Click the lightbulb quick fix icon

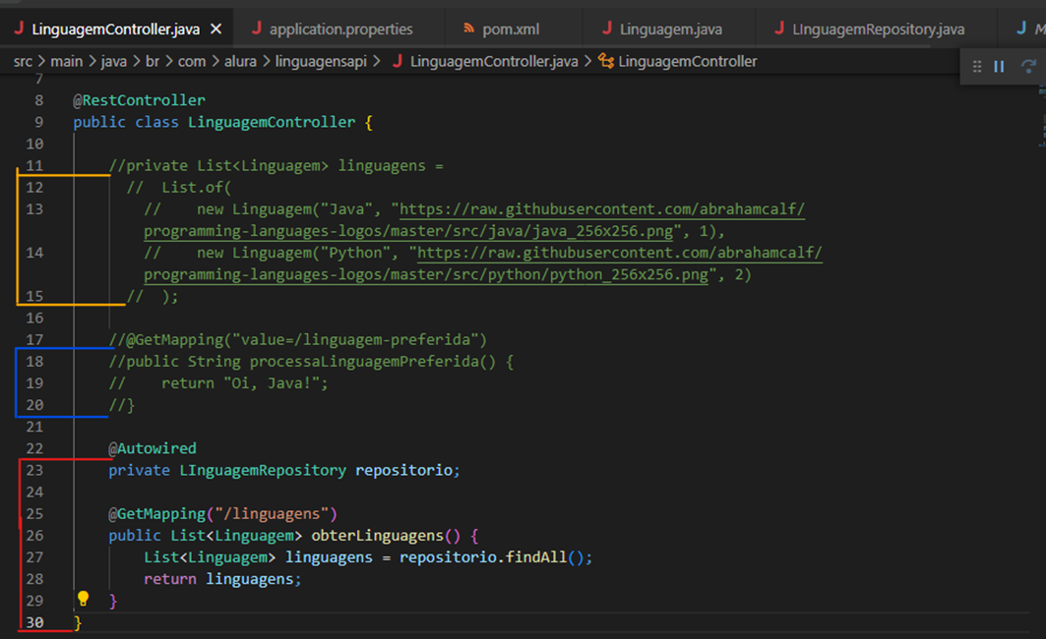tap(83, 599)
